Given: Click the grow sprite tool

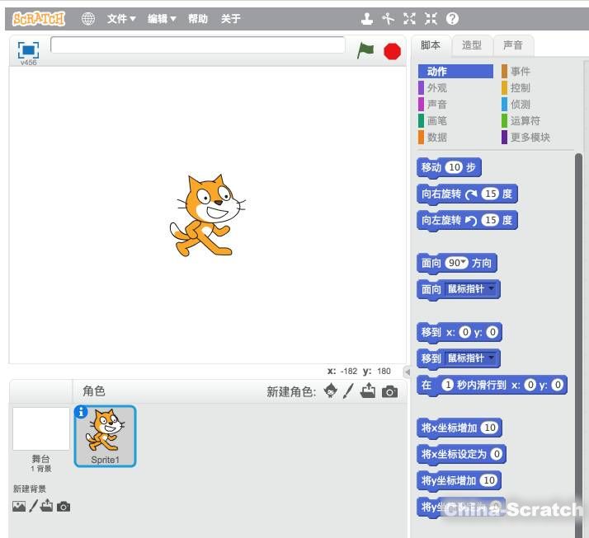Looking at the screenshot, I should [x=410, y=19].
